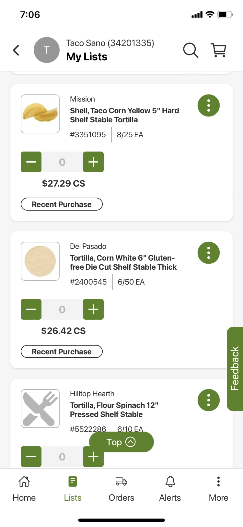
Task: Decrease quantity of Mission taco shells
Action: pyautogui.click(x=31, y=162)
